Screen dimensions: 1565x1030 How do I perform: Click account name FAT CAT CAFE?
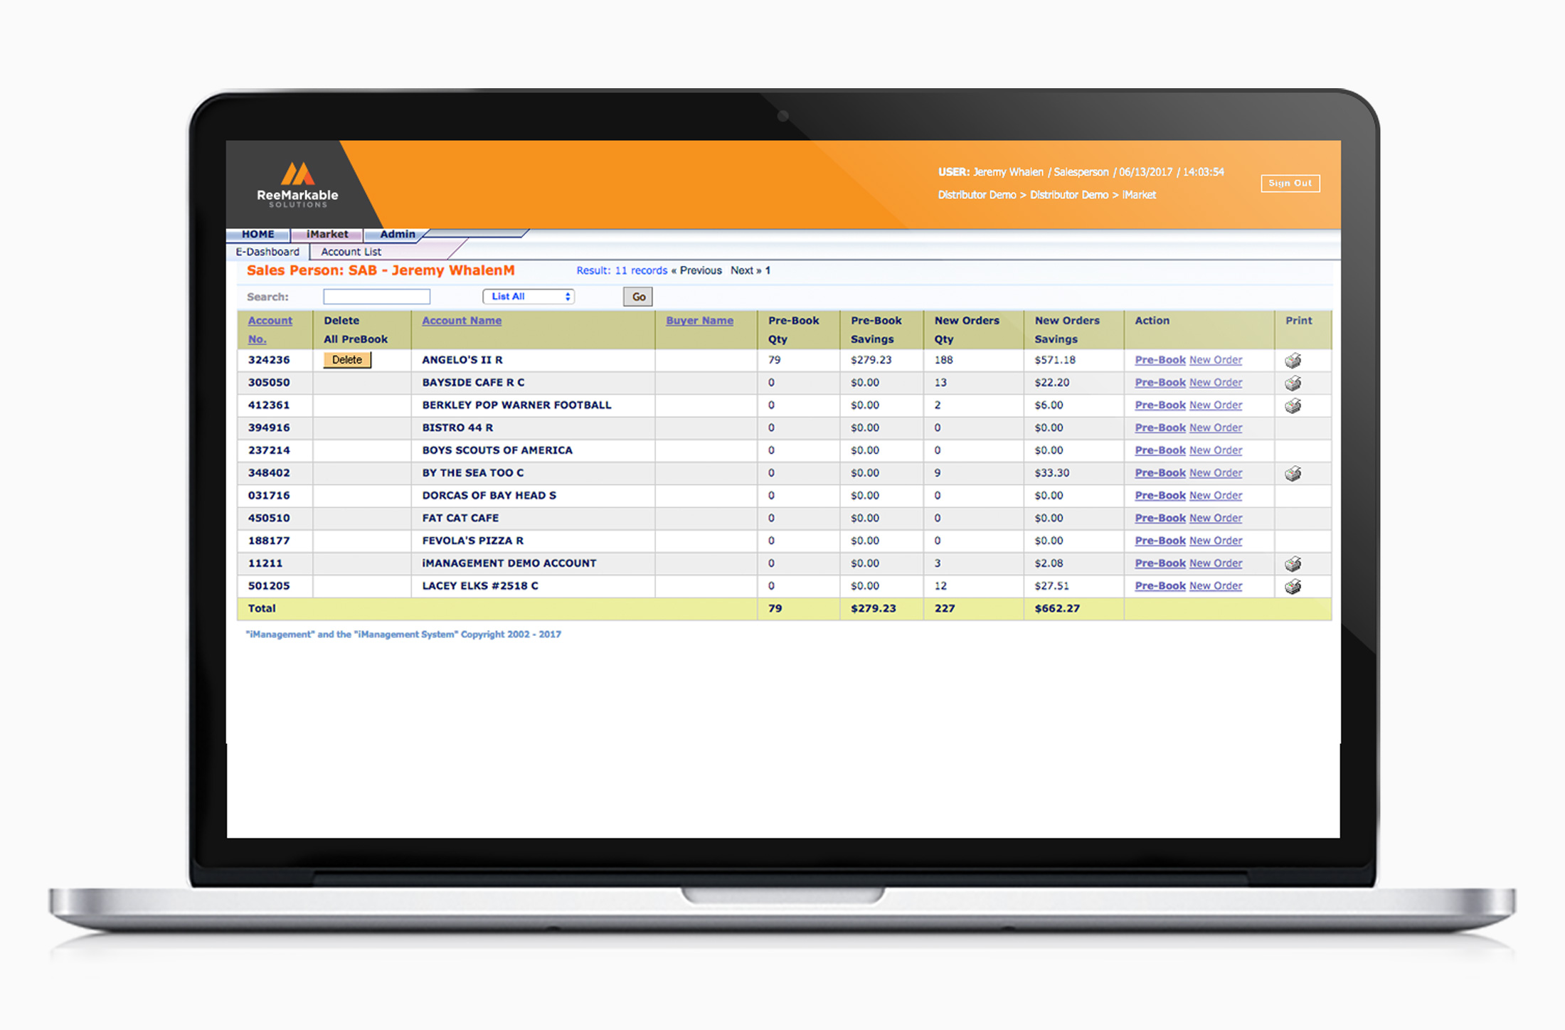point(460,519)
